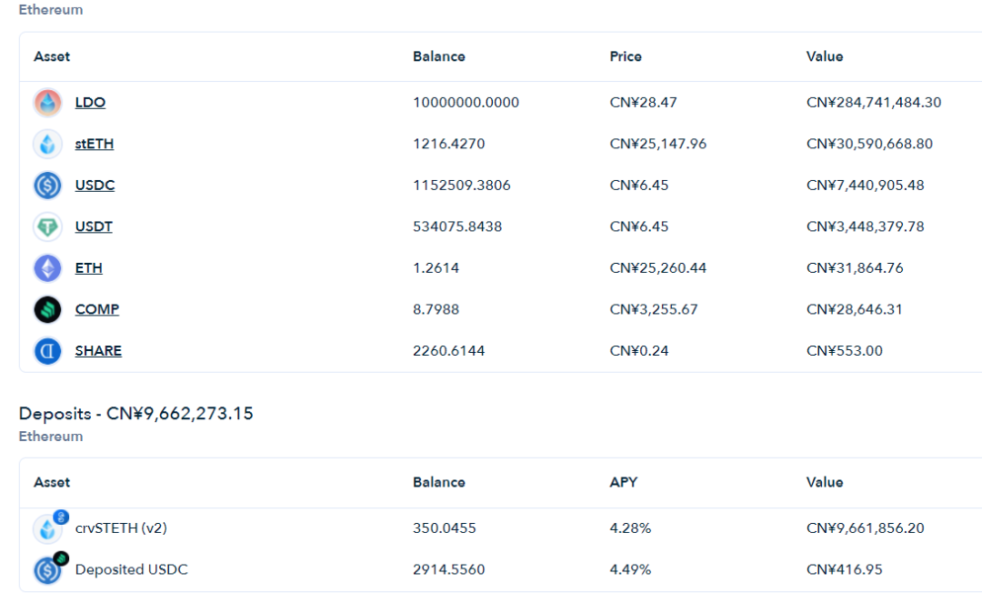Click the COMP Compound icon
The image size is (982, 613).
[x=47, y=309]
